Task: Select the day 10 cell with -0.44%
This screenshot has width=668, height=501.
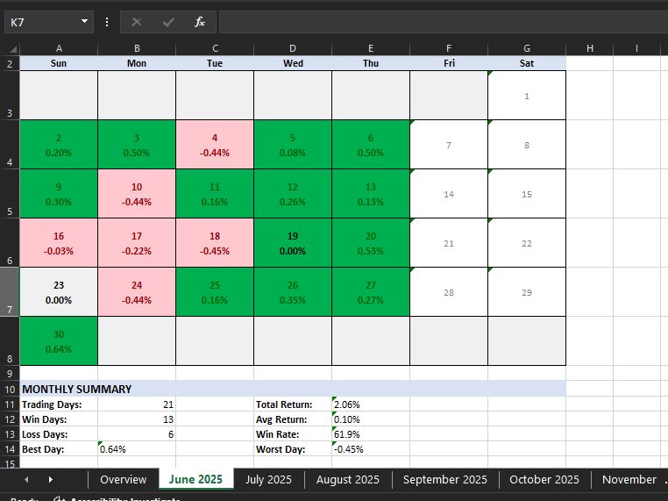Action: click(x=137, y=194)
